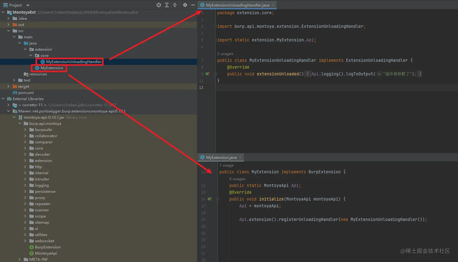
Task: Click the 'package extension.core' declaration
Action: [x=245, y=13]
